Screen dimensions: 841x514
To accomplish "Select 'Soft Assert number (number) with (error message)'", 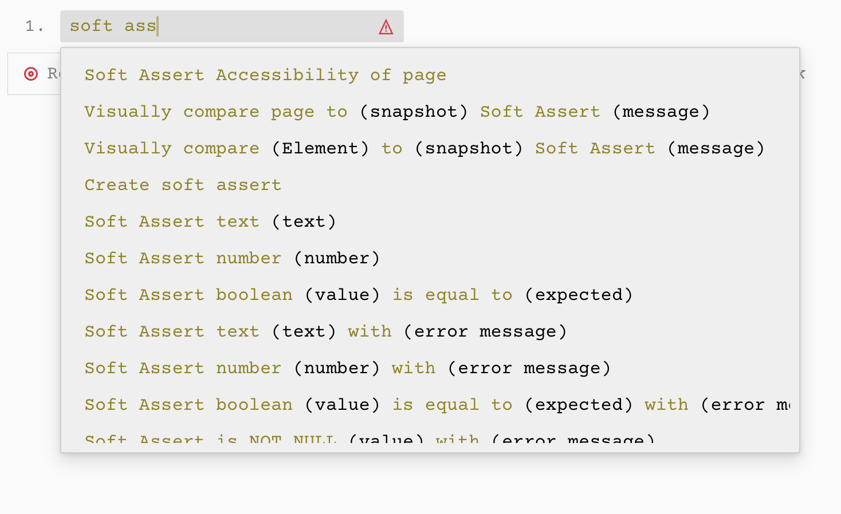I will click(x=347, y=368).
